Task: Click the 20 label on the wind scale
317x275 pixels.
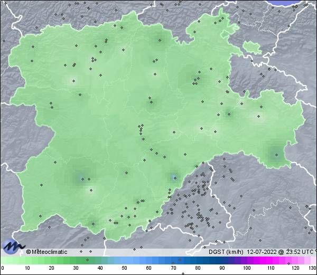Action: (52, 268)
